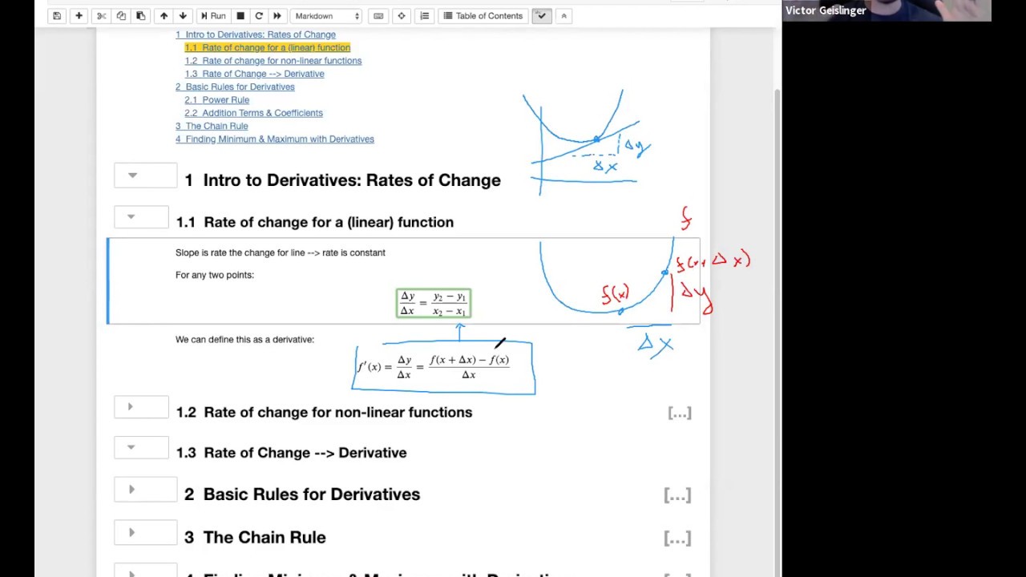Open the command palette keyboard icon
1026x577 pixels.
pyautogui.click(x=378, y=16)
